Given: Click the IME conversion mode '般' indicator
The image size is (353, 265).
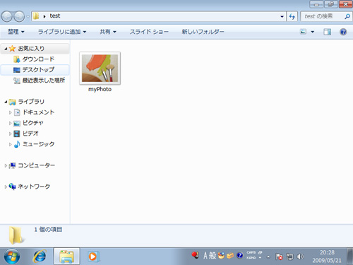Looking at the screenshot, I should [213, 255].
